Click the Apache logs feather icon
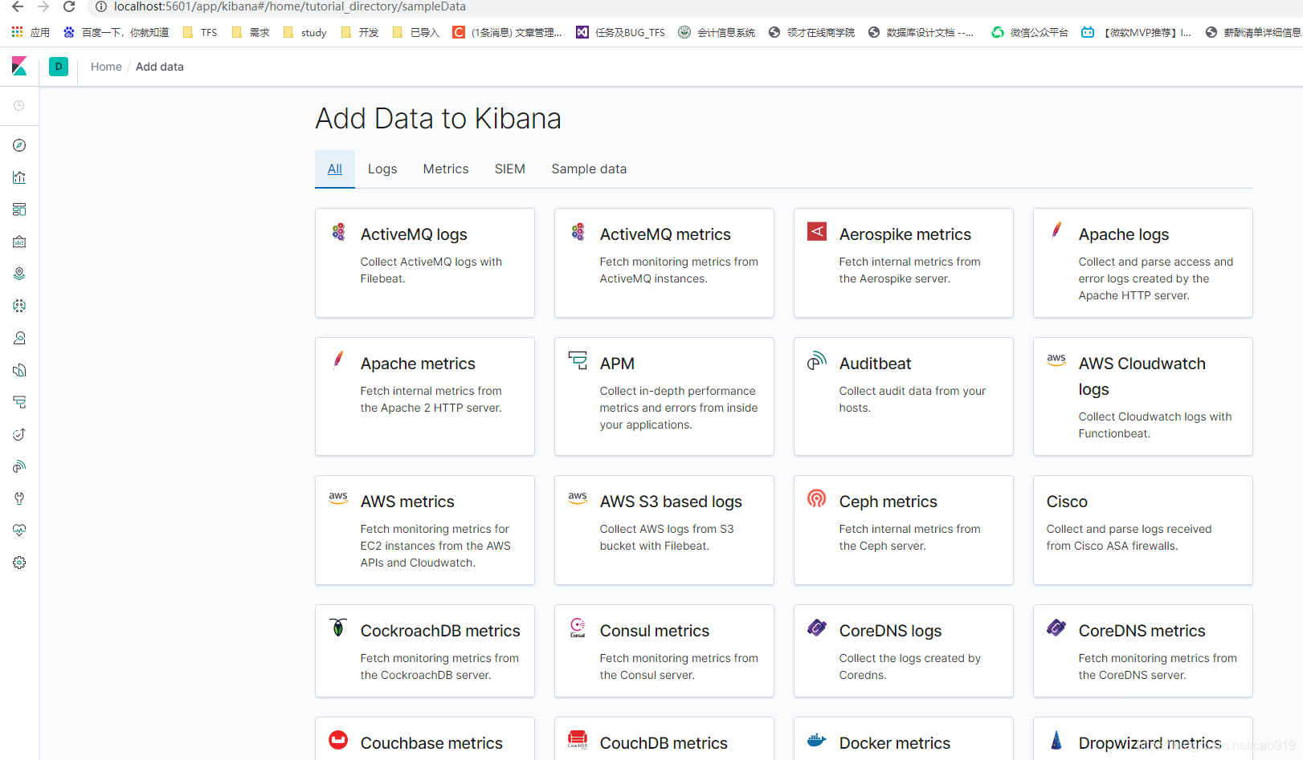The height and width of the screenshot is (760, 1303). 1056,232
